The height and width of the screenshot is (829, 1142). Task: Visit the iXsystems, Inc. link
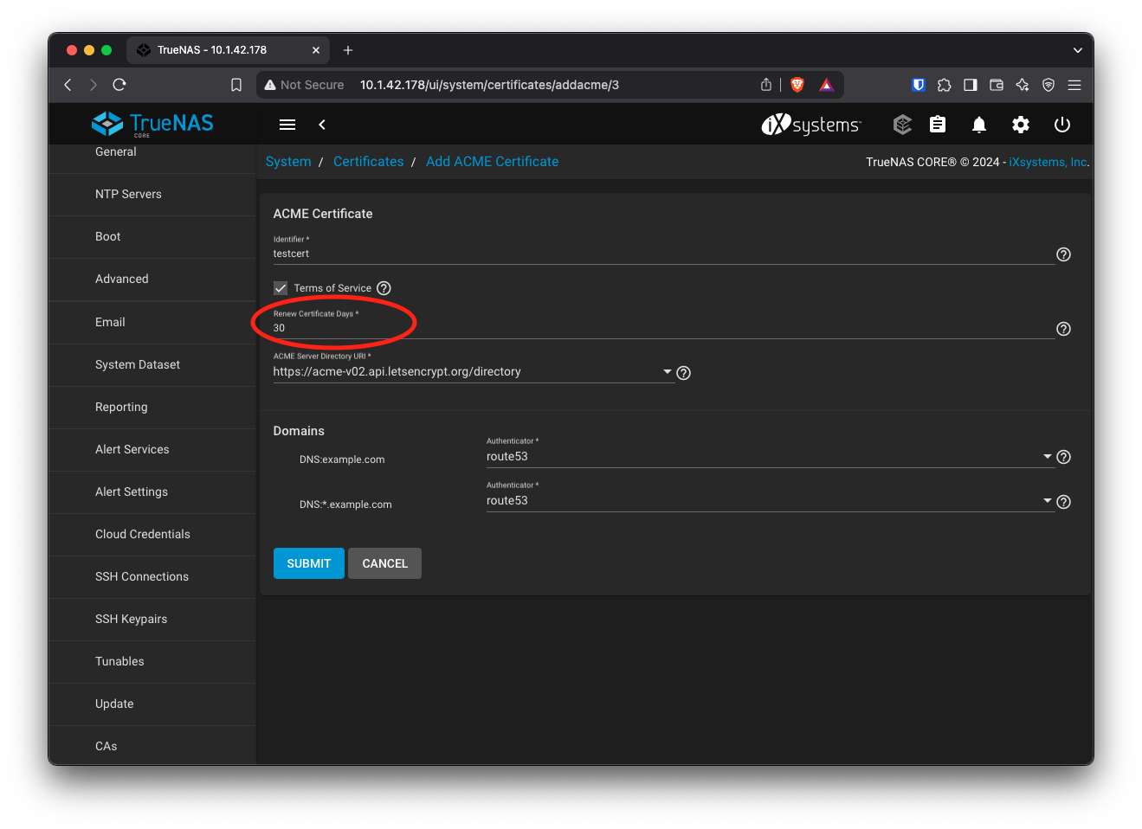coord(1048,163)
